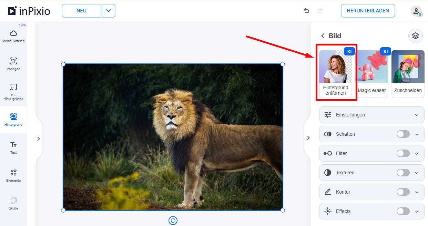Image resolution: width=428 pixels, height=226 pixels.
Task: Click the Einstellungen sliders icon
Action: (x=328, y=115)
